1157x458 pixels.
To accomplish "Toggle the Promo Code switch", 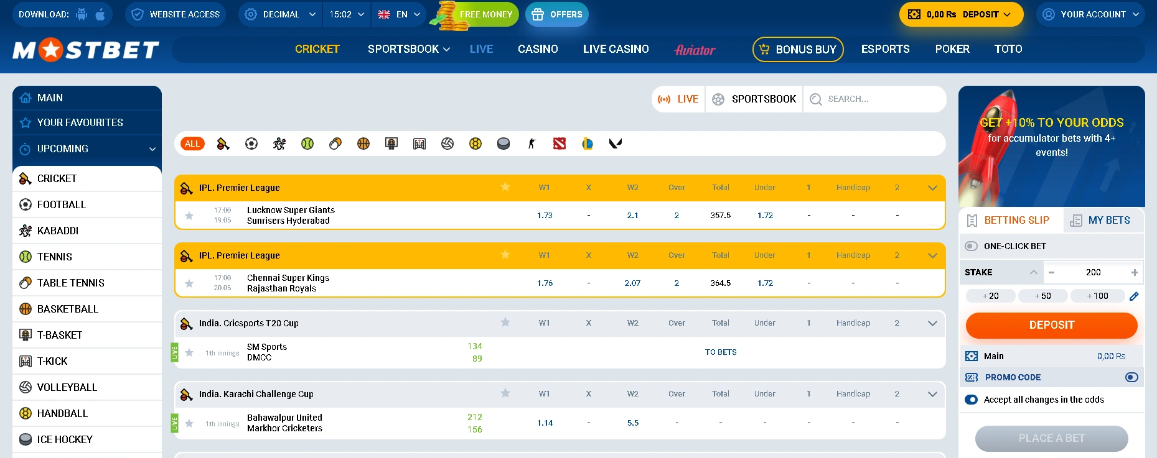I will point(1131,377).
